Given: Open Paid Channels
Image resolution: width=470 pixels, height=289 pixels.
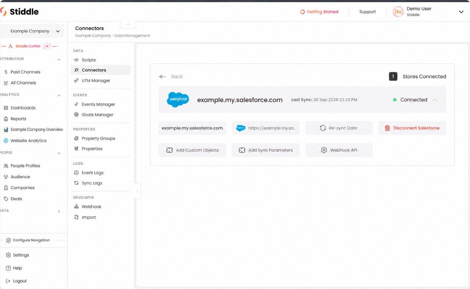Looking at the screenshot, I should [x=25, y=72].
